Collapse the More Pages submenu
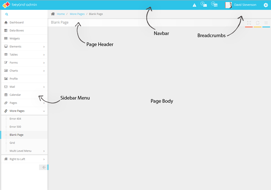Screen dimensions: 271x190 24,111
